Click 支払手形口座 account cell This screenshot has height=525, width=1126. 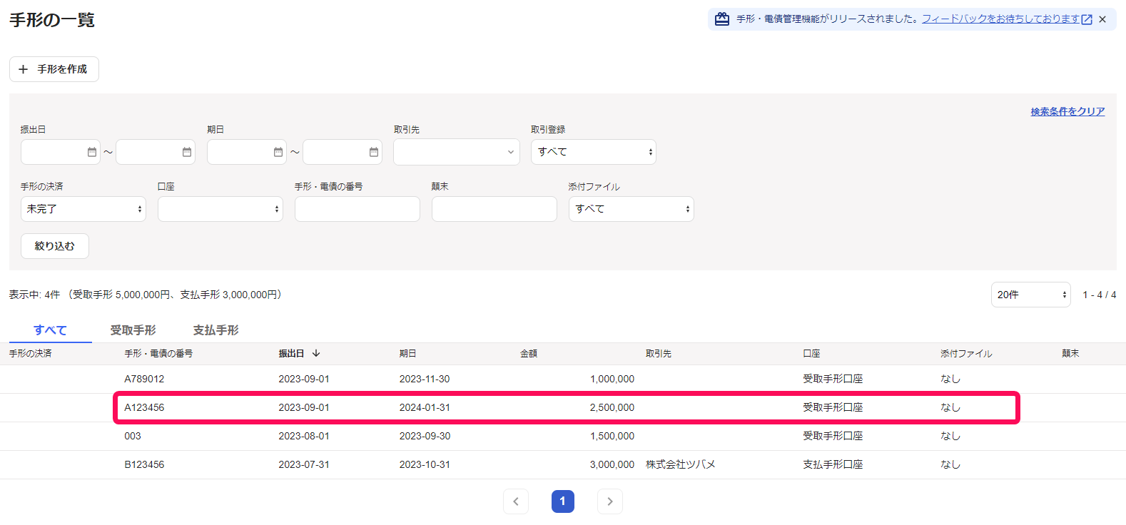(x=833, y=464)
